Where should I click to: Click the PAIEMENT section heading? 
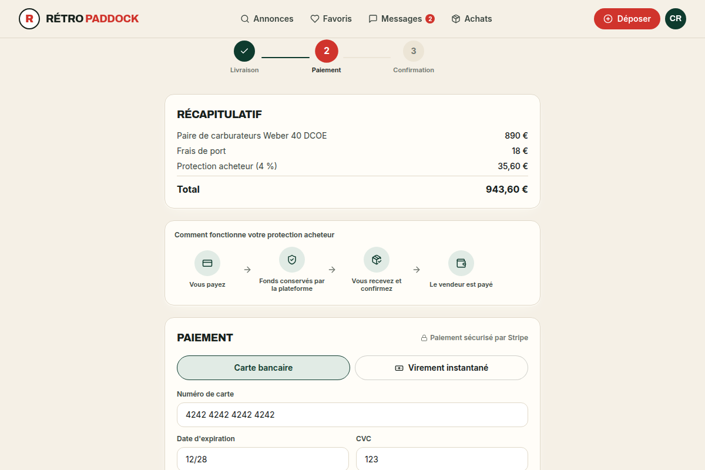[x=205, y=338]
